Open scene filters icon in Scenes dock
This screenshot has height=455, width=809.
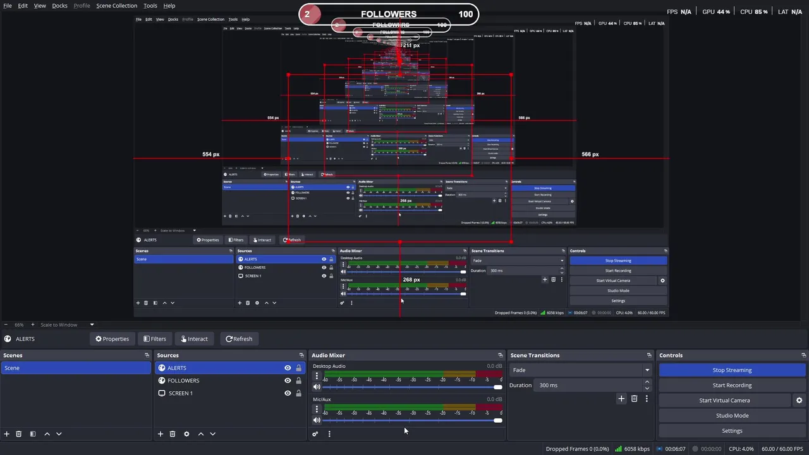(33, 434)
